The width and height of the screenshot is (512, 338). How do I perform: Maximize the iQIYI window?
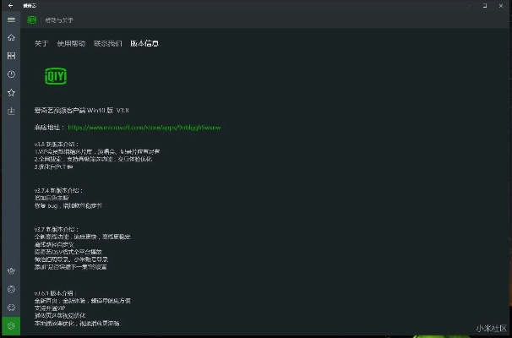click(486, 5)
